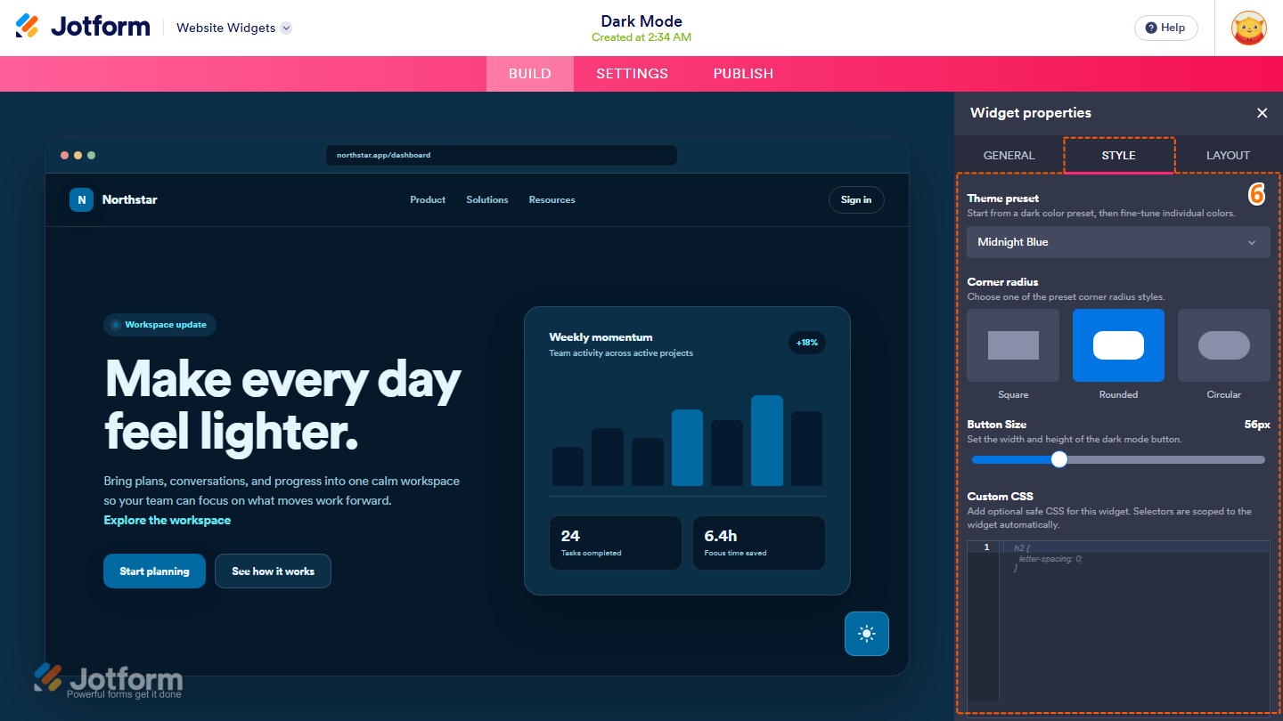Toggle the sun dark mode widget button
Image resolution: width=1283 pixels, height=721 pixels.
[x=867, y=634]
